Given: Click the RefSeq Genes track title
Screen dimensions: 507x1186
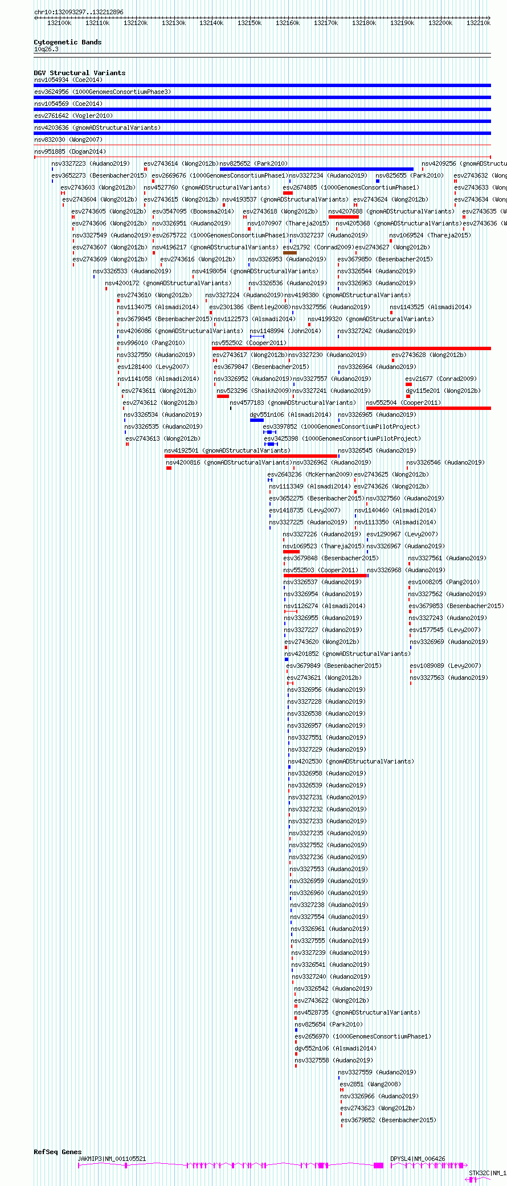Looking at the screenshot, I should (58, 1152).
